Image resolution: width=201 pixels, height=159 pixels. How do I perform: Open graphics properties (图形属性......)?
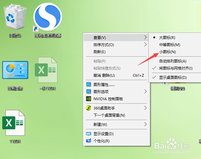(x=116, y=84)
